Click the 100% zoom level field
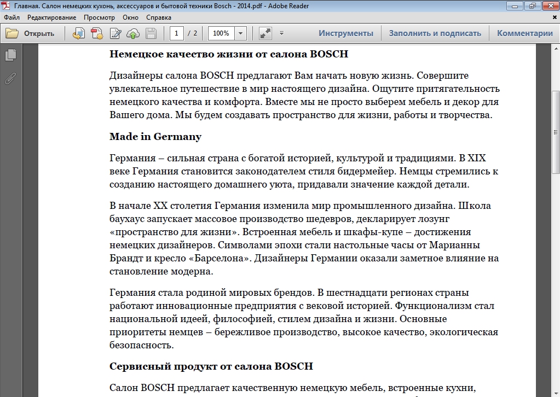This screenshot has width=560, height=397. [221, 33]
